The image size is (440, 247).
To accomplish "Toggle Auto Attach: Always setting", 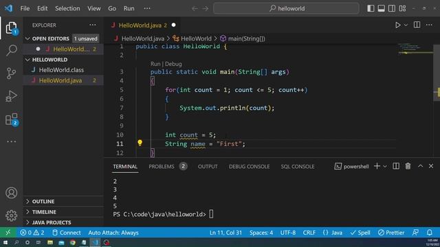I will coord(113,233).
